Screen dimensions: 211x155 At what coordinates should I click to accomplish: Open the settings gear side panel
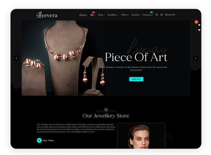pyautogui.click(x=199, y=25)
